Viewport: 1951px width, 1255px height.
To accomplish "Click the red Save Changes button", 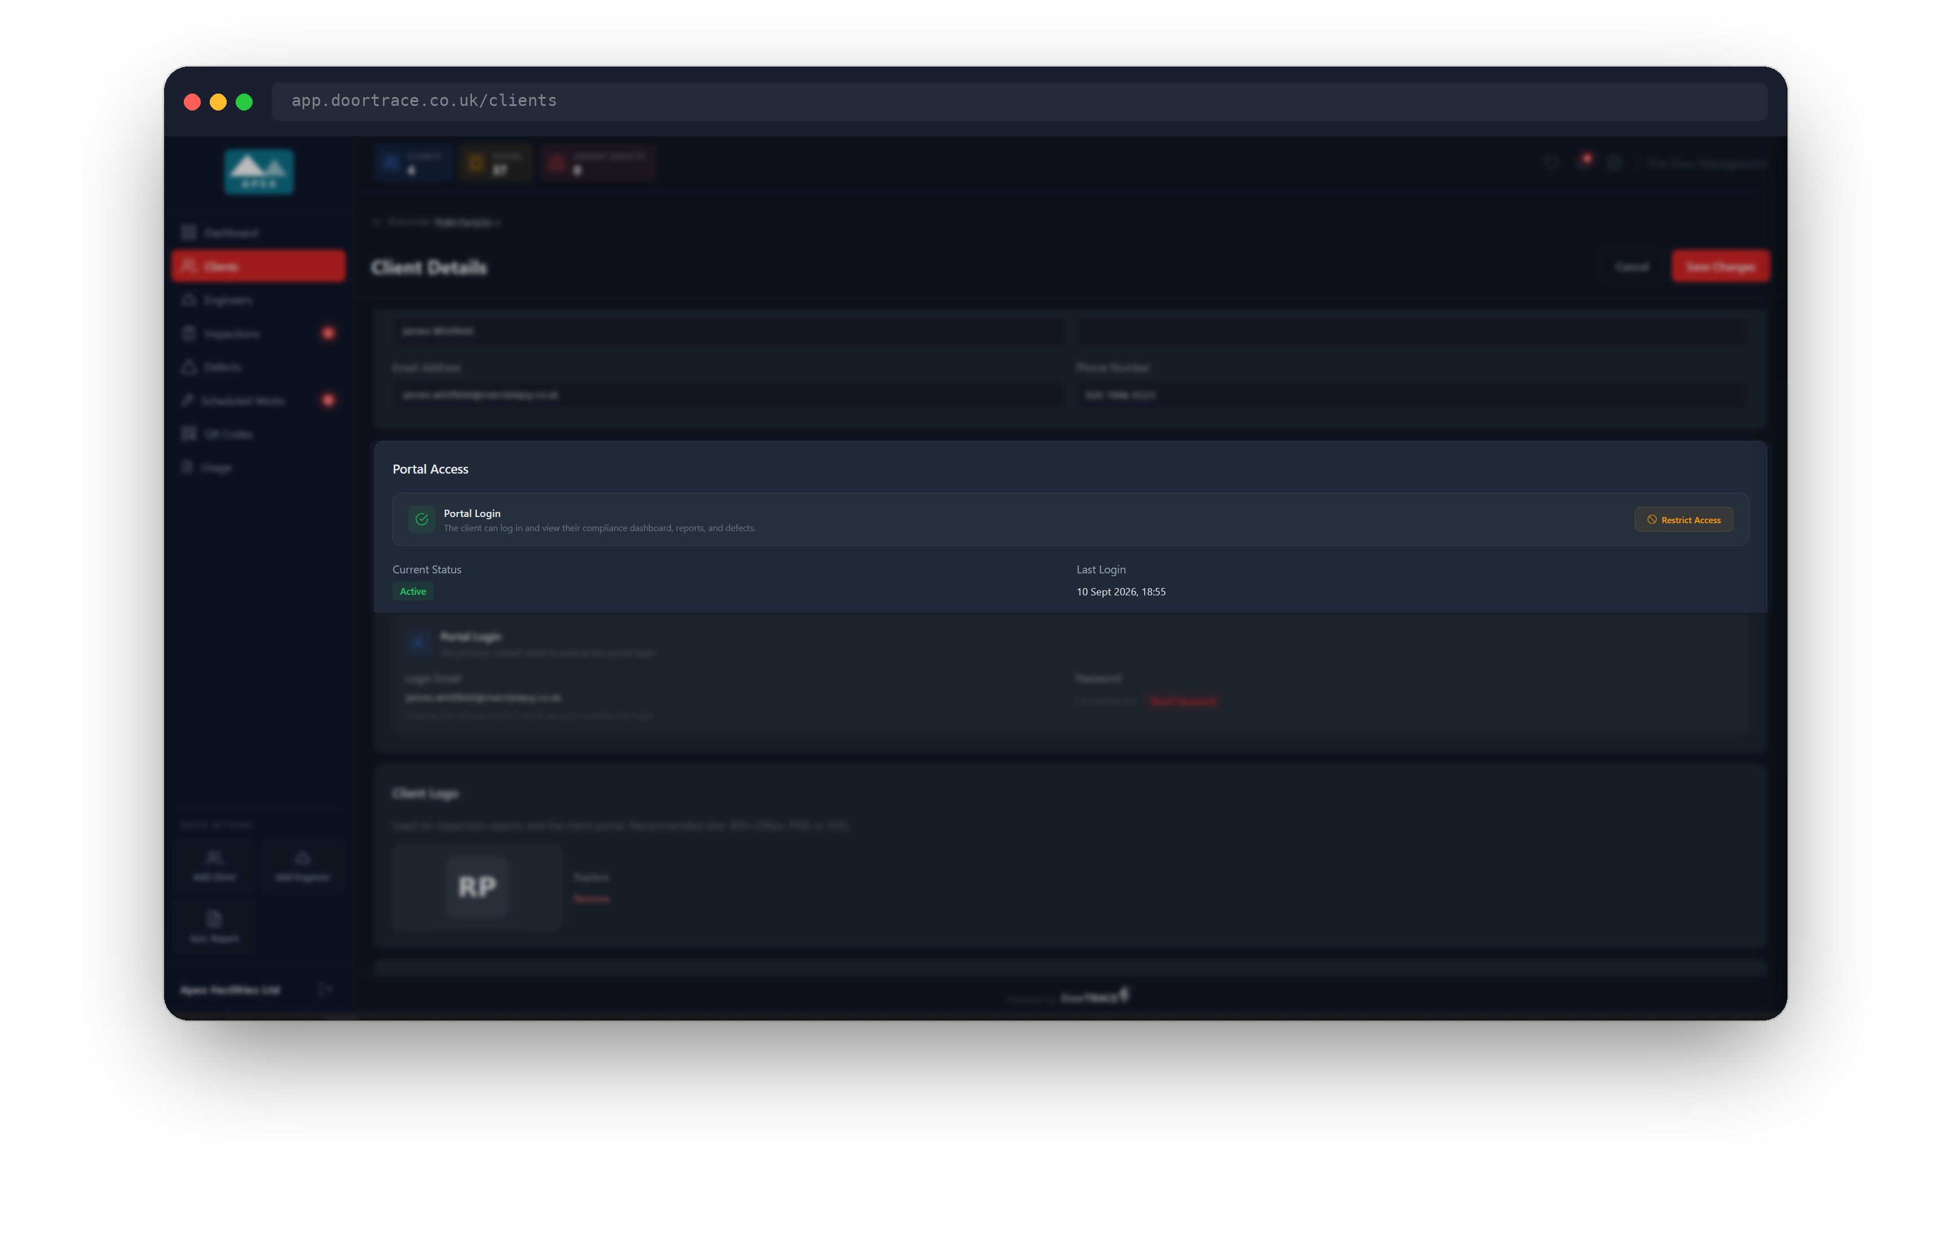I will coord(1720,267).
